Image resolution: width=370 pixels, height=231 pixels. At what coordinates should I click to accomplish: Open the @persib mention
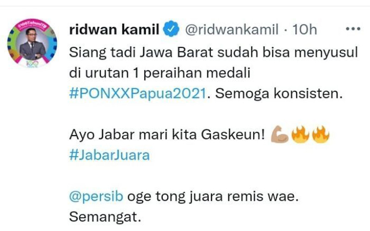tap(96, 197)
